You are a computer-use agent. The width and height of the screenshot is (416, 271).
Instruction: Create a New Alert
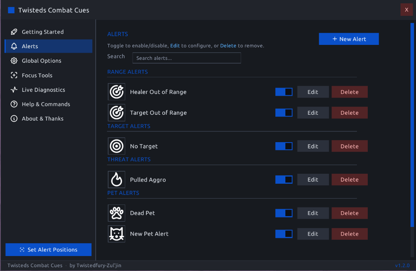click(x=349, y=39)
